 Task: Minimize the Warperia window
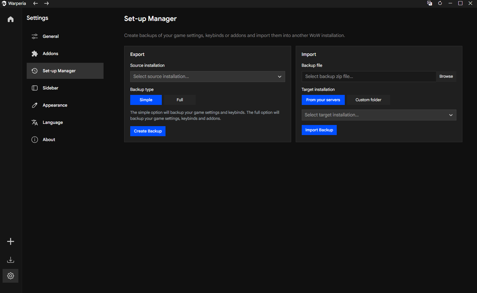pyautogui.click(x=450, y=3)
